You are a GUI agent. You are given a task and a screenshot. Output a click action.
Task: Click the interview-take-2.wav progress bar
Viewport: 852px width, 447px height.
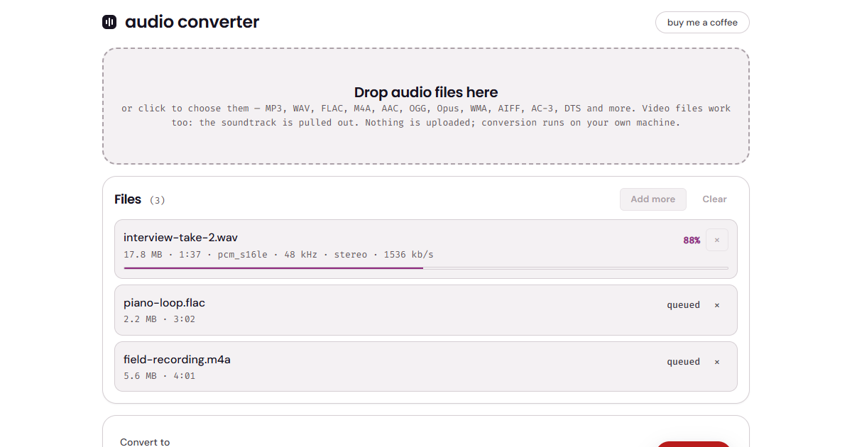click(426, 268)
